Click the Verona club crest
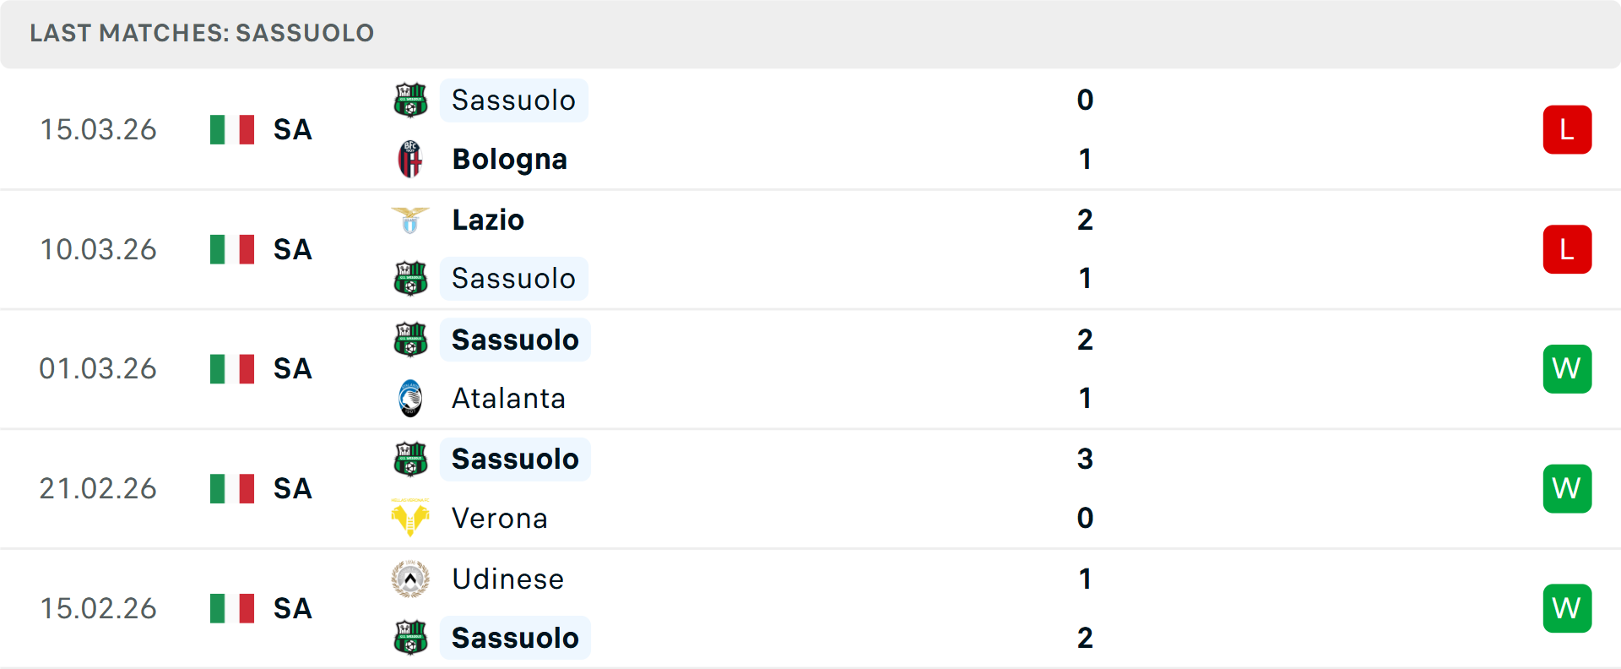The width and height of the screenshot is (1621, 669). click(x=411, y=519)
